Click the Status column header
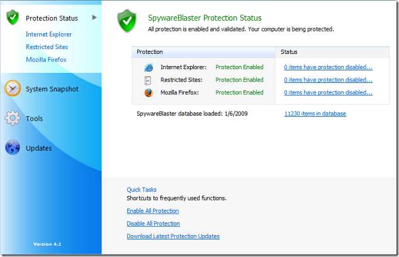The width and height of the screenshot is (399, 257). click(x=332, y=52)
